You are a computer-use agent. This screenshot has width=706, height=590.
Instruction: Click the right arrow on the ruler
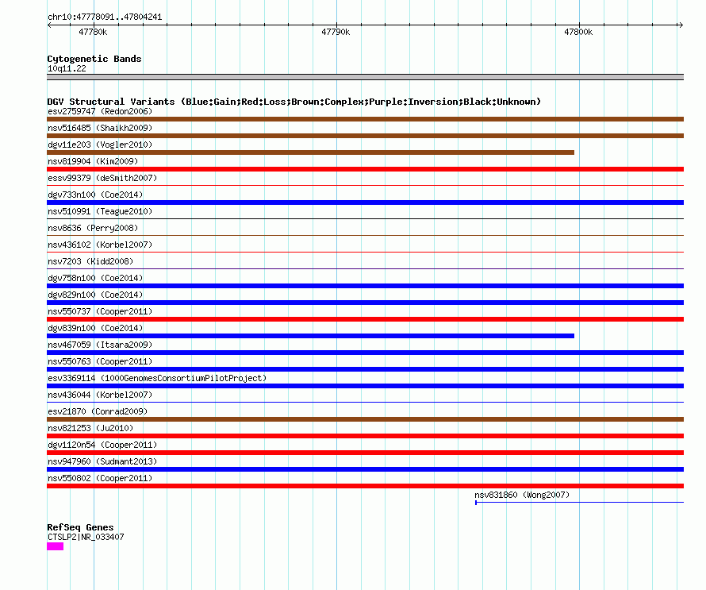[x=681, y=25]
